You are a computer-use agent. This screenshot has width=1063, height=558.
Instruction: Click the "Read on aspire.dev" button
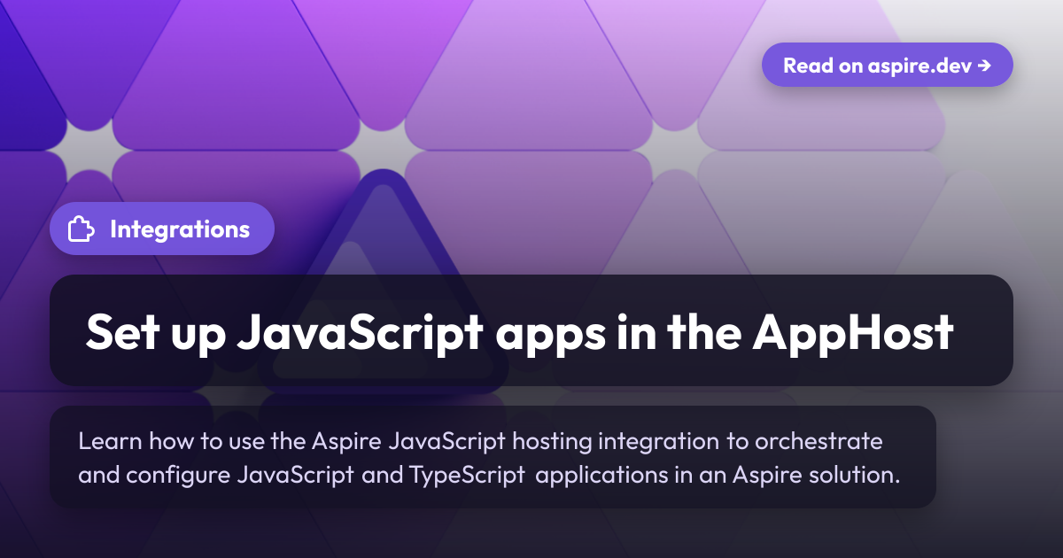pyautogui.click(x=887, y=65)
